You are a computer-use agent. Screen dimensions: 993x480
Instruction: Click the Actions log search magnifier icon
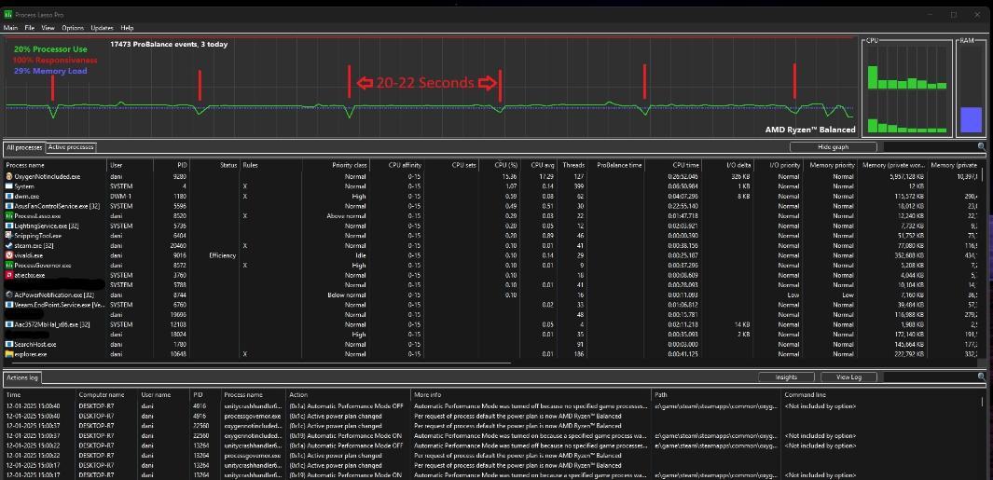(x=981, y=377)
